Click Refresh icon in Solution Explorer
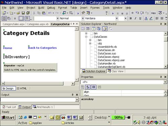Viewport: 168px width, 126px height. (x=94, y=29)
